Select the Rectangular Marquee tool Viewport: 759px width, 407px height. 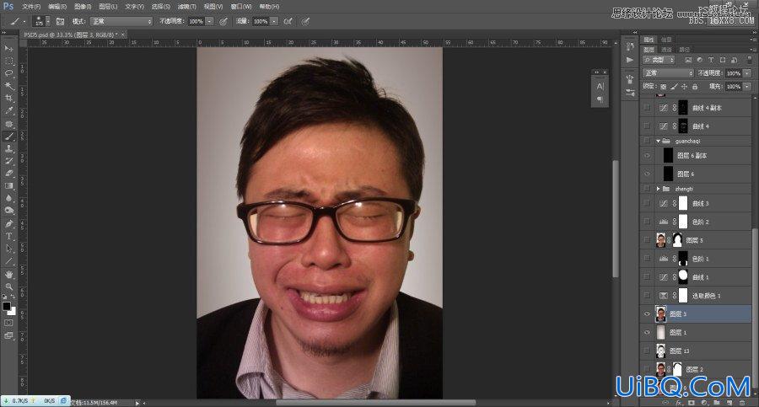[8, 62]
